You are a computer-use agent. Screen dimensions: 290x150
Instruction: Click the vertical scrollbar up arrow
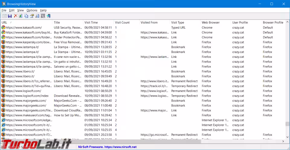287,22
